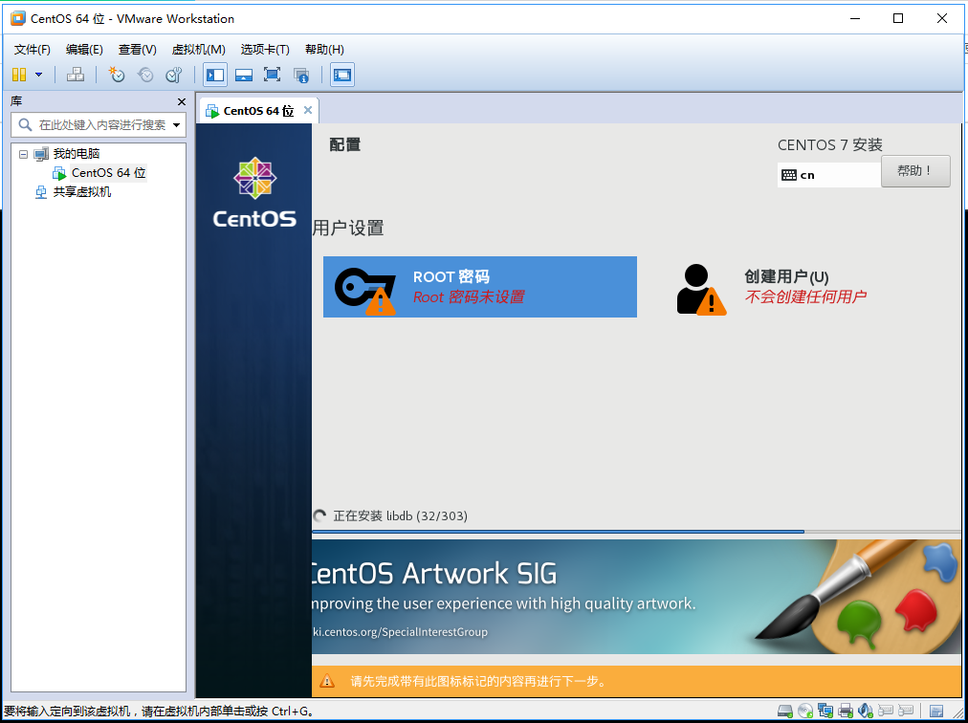Select CentOS 64 位 in library tree

point(109,173)
